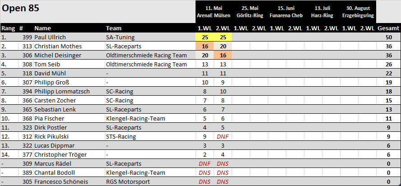Click the Funarena Cheb 15. Juni header
401x186 pixels.
tap(286, 12)
